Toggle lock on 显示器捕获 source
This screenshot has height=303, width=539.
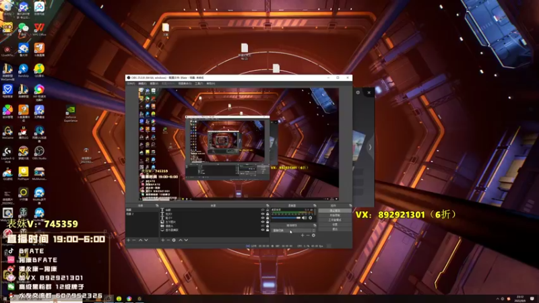coord(267,230)
